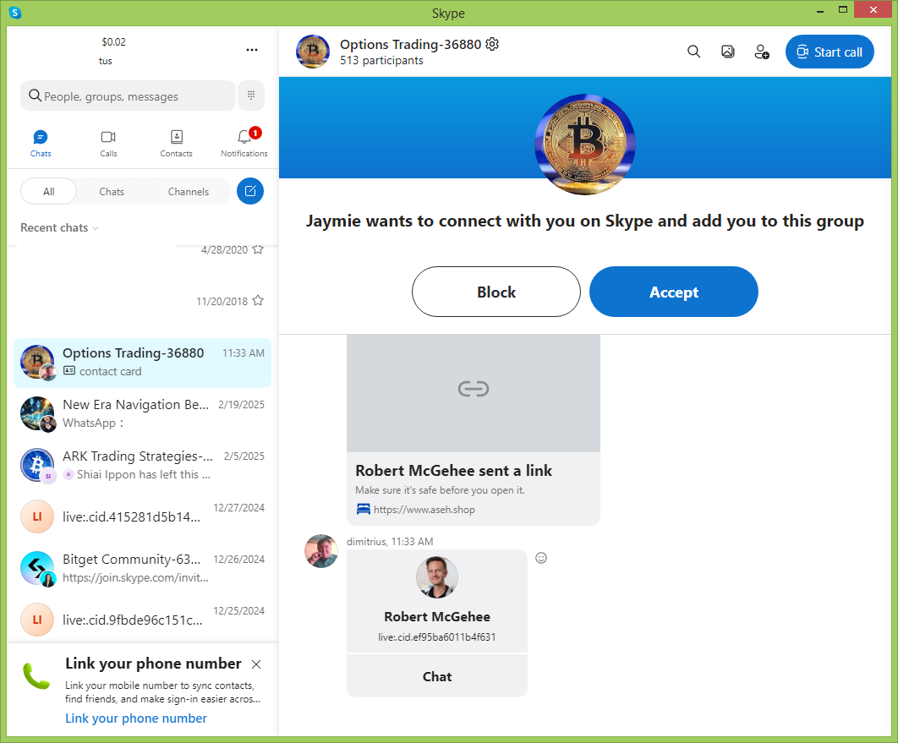
Task: Click the emoji reaction smiley icon
Action: (x=541, y=558)
